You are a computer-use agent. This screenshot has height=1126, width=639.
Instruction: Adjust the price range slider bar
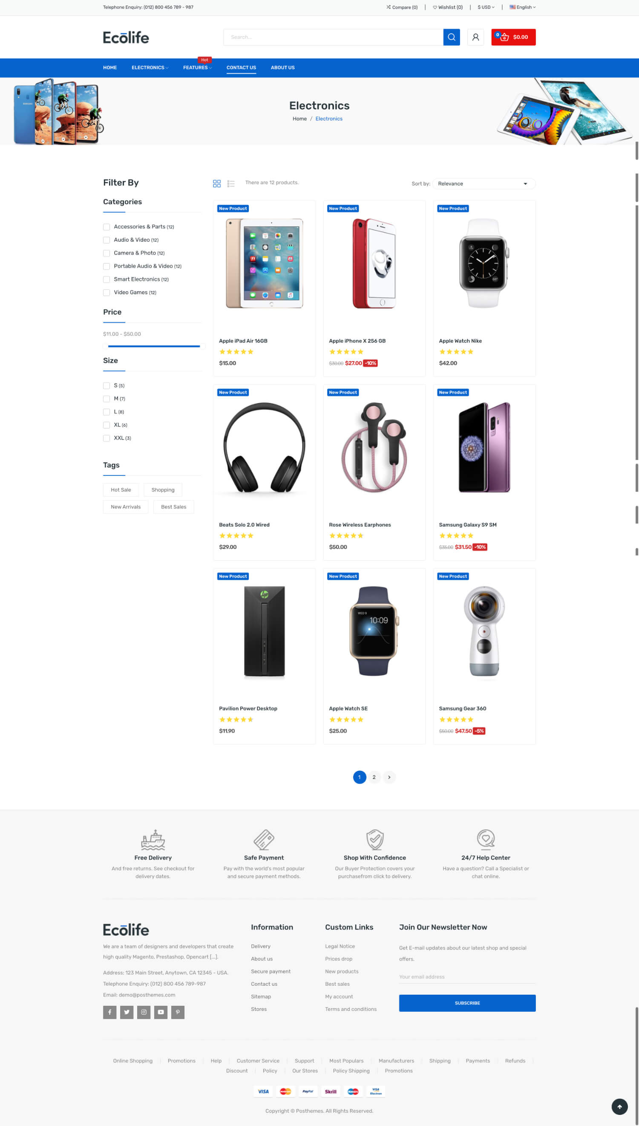coord(154,346)
